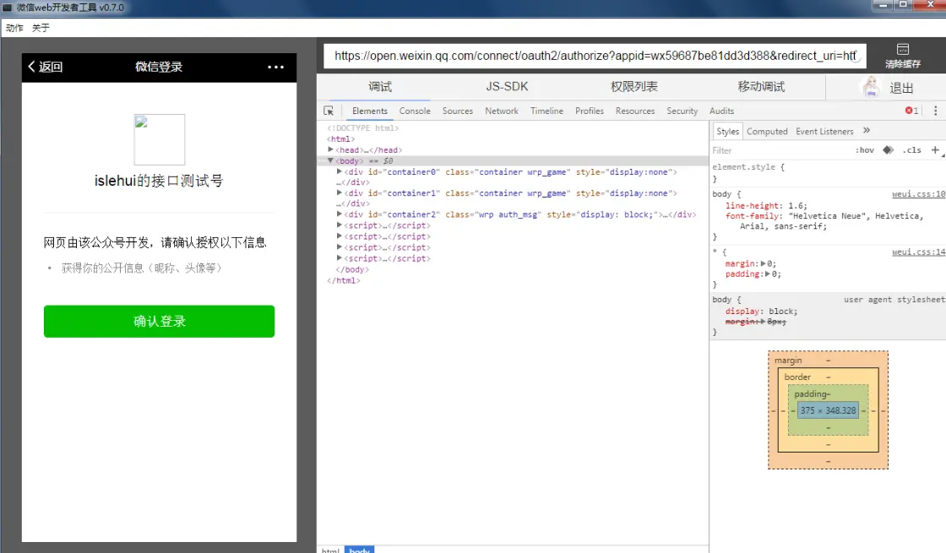Expand the container0 div node
Viewport: 946px width, 553px height.
pyautogui.click(x=339, y=172)
